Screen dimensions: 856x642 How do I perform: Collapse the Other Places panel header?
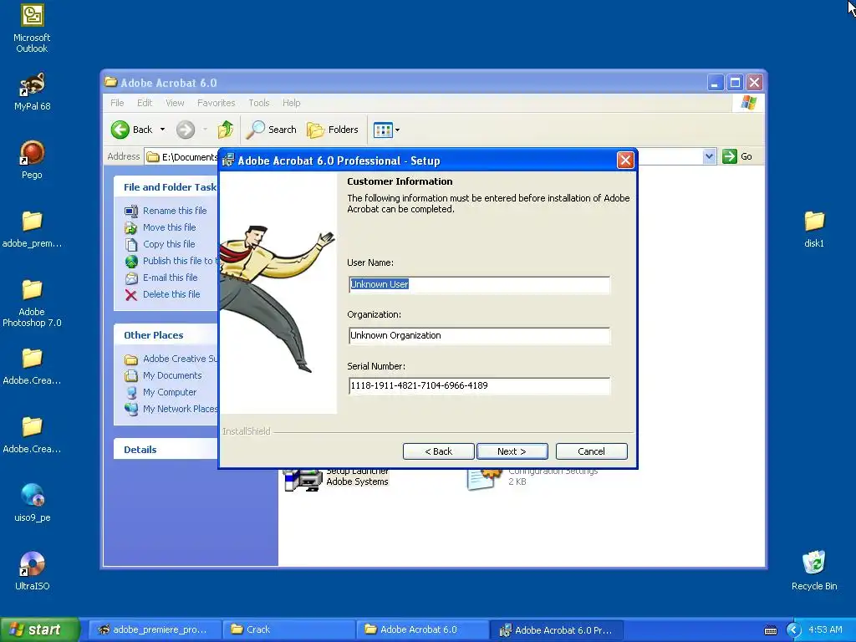click(x=166, y=335)
